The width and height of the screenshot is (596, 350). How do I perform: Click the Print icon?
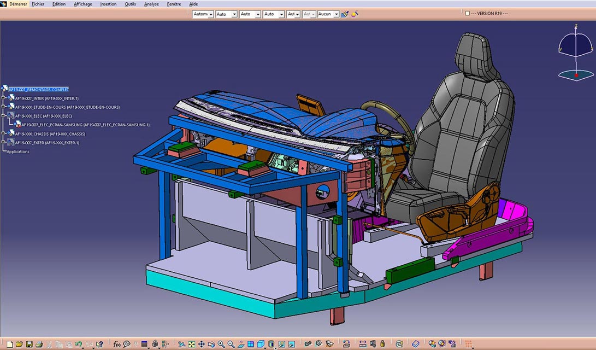pyautogui.click(x=39, y=344)
